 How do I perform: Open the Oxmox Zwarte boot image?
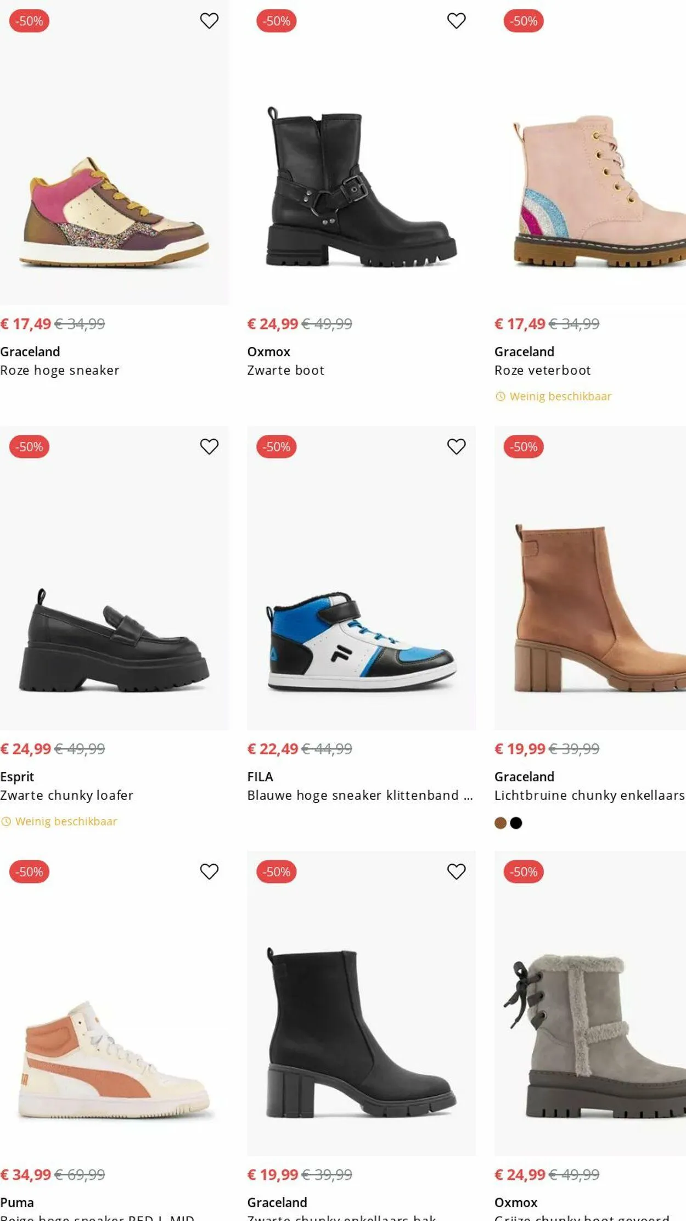point(361,187)
